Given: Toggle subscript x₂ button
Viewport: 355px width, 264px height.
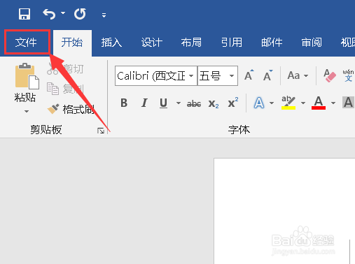Looking at the screenshot, I should click(214, 103).
